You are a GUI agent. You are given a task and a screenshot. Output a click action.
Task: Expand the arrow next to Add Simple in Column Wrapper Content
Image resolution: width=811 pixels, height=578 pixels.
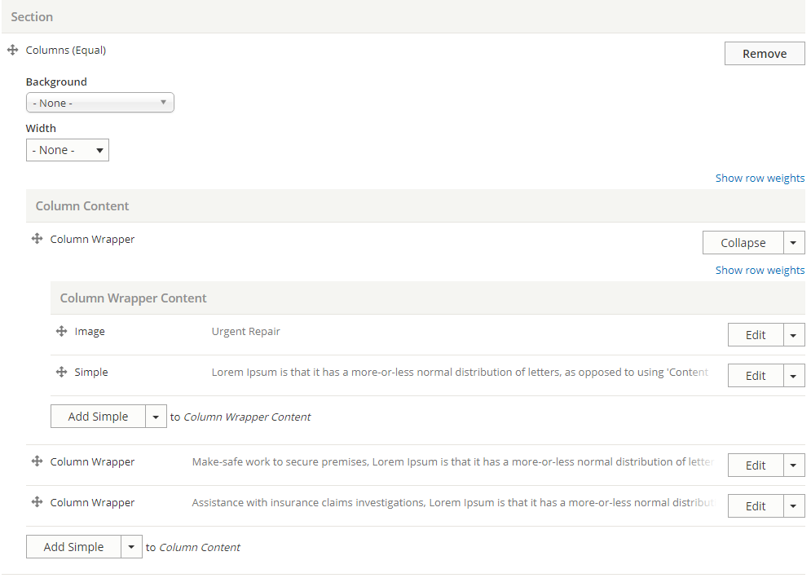[155, 416]
